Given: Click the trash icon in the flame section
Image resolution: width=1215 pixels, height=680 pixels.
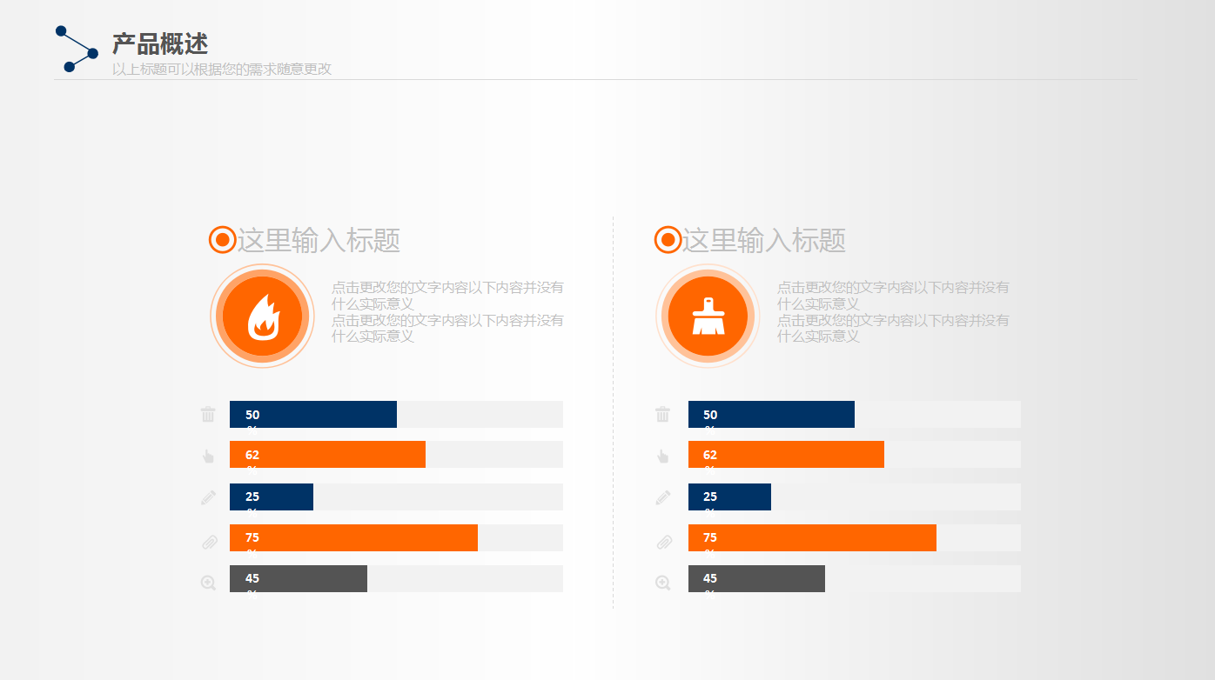Looking at the screenshot, I should [208, 414].
